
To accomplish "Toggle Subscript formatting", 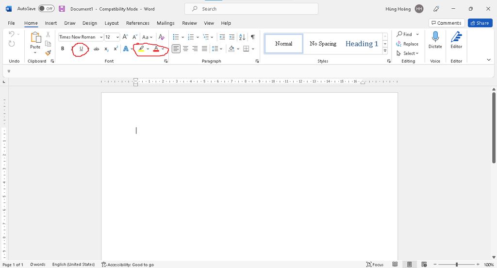I will [106, 49].
